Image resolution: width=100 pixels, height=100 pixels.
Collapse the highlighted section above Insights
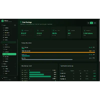(x=15, y=42)
